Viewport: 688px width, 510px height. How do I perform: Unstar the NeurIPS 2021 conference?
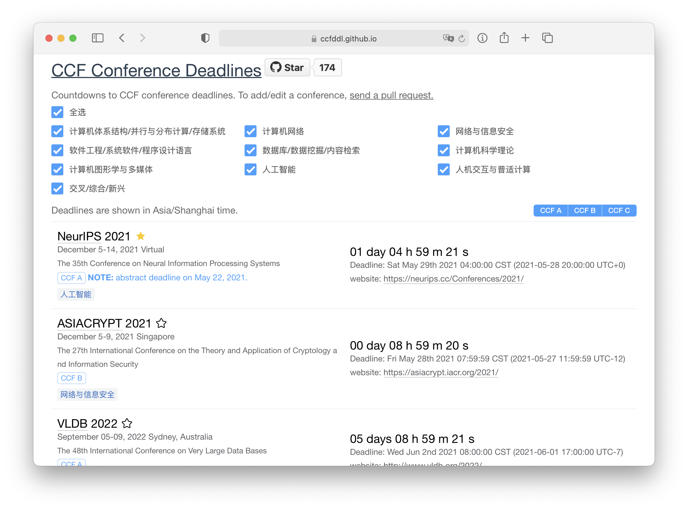(x=141, y=236)
